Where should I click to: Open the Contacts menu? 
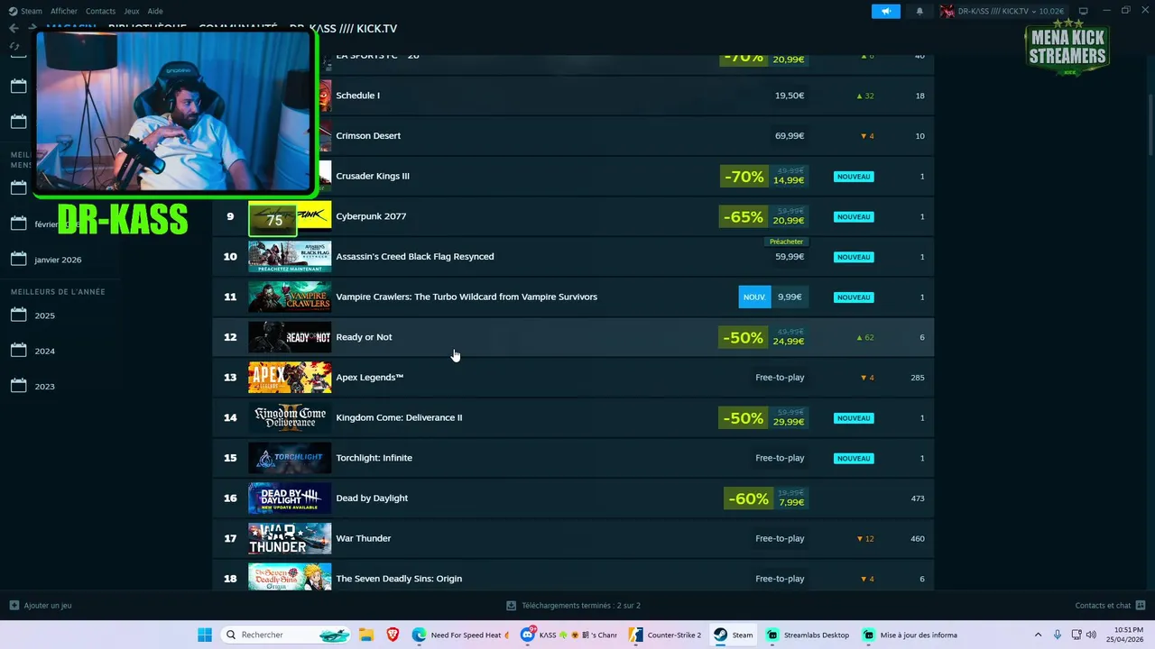pos(100,11)
